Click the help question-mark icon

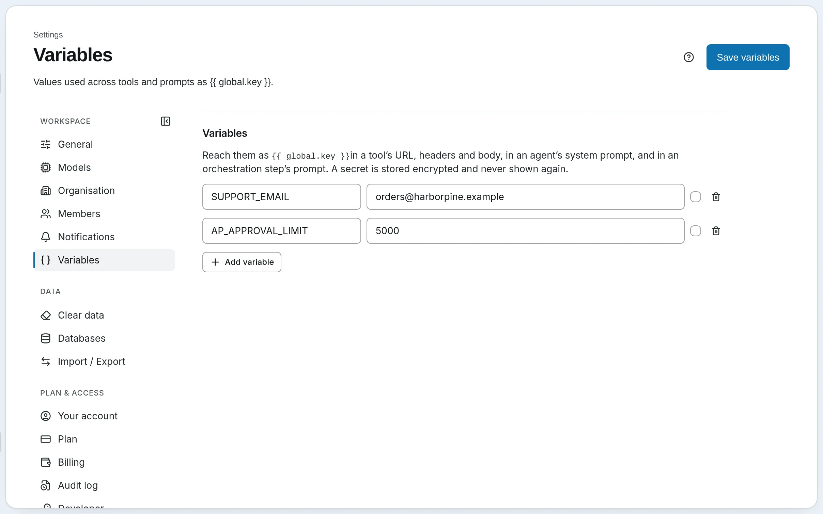[x=688, y=57]
